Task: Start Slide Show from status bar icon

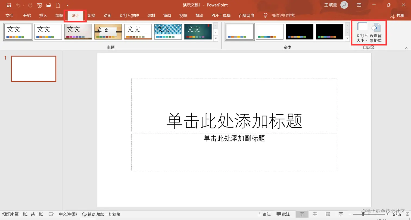Action: [x=341, y=214]
